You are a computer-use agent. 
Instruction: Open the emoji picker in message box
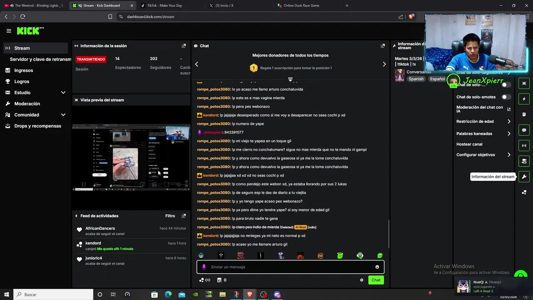[x=377, y=267]
